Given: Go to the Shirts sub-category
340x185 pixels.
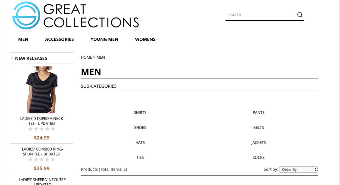Looking at the screenshot, I should pyautogui.click(x=140, y=113).
